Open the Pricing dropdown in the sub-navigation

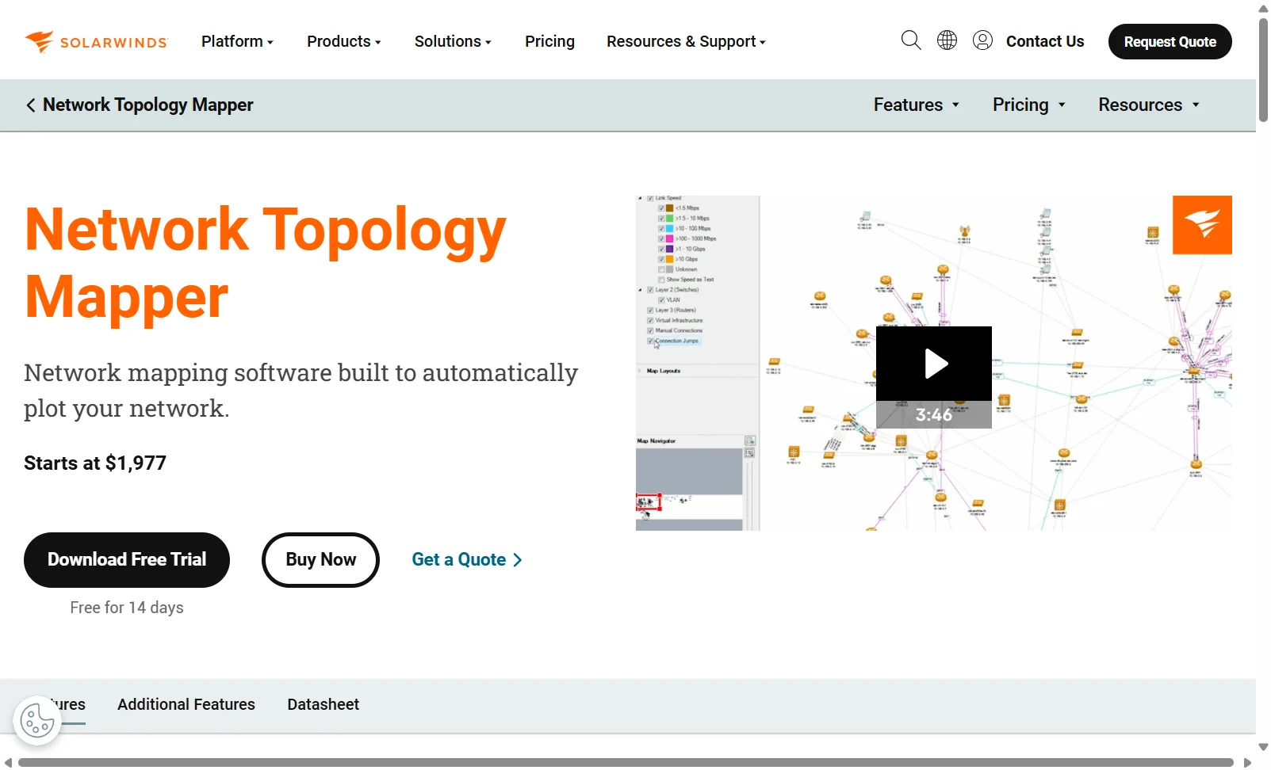1029,105
